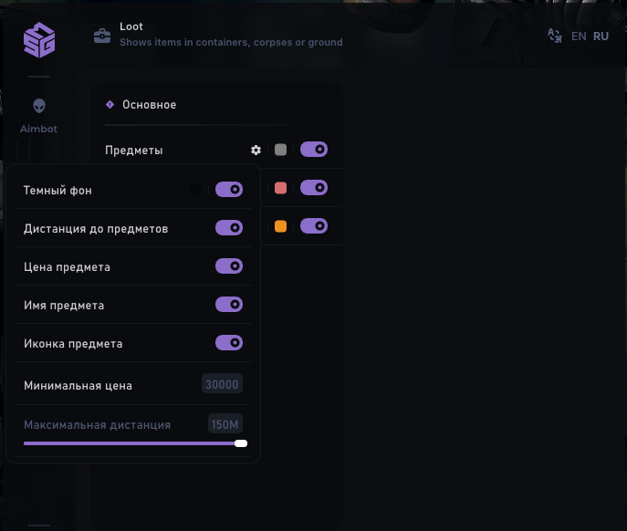The width and height of the screenshot is (627, 531).
Task: Open the red color swatch
Action: tap(280, 188)
